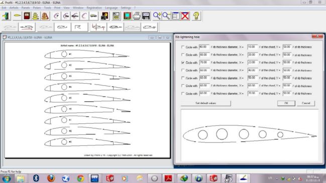326x183 pixels.
Task: Click the green exit door icon
Action: coord(7,16)
